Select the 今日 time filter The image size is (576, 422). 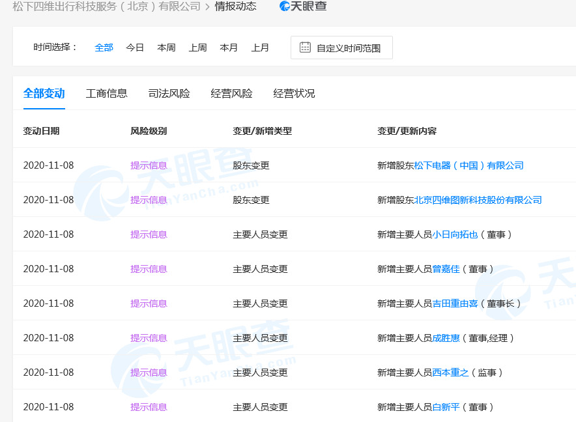(x=135, y=48)
